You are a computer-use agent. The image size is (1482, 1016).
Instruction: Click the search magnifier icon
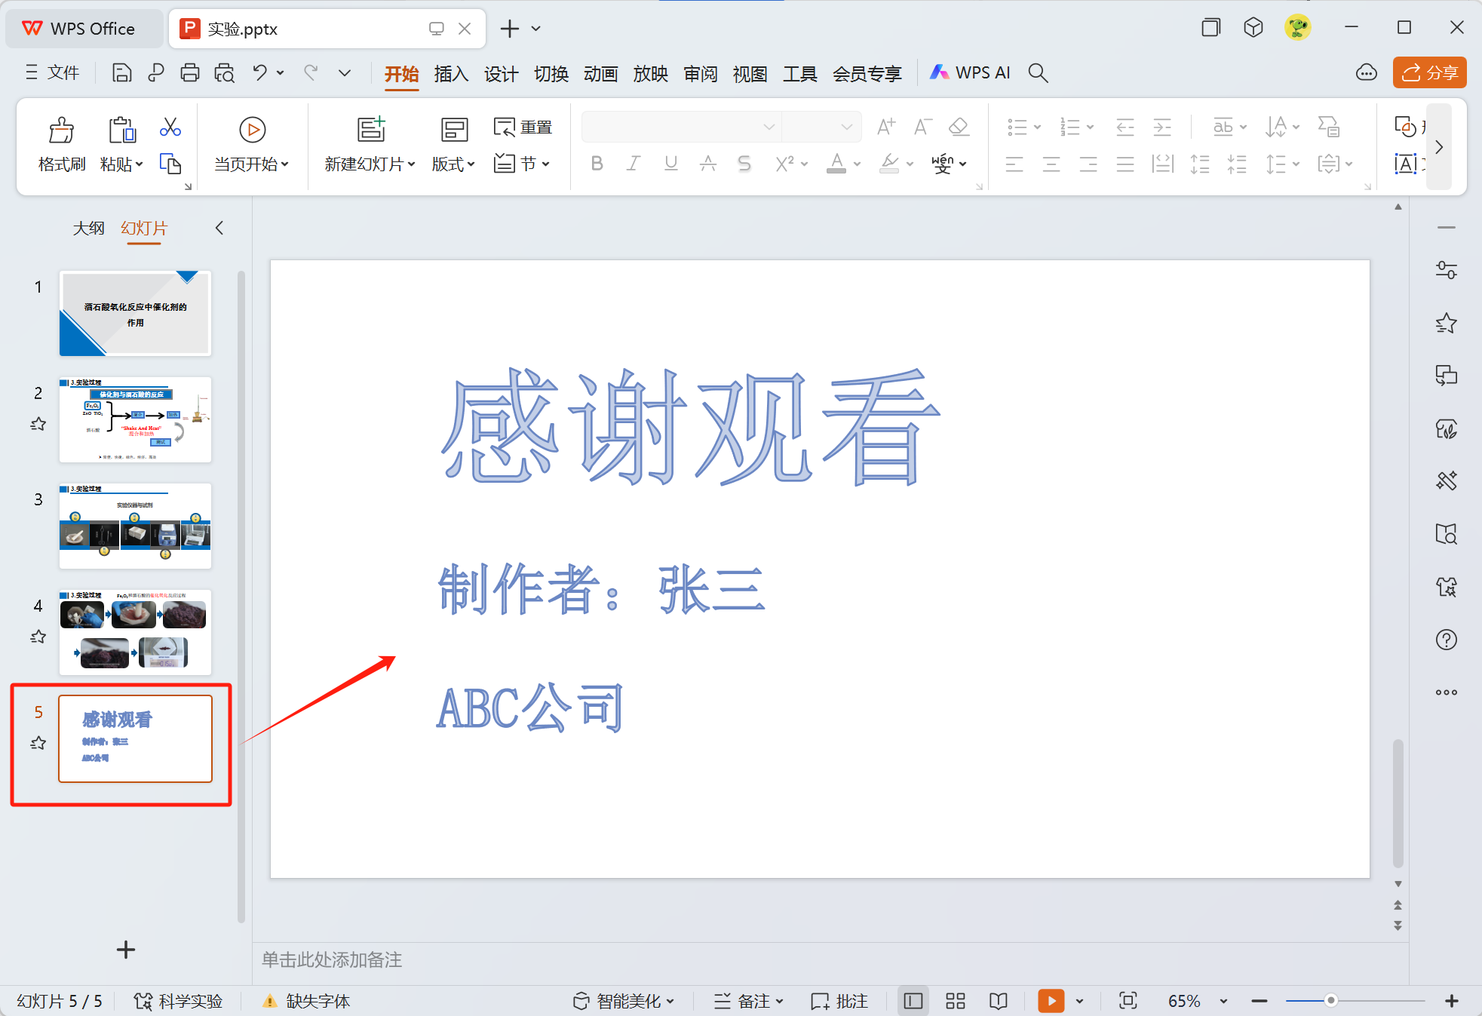(x=1039, y=73)
